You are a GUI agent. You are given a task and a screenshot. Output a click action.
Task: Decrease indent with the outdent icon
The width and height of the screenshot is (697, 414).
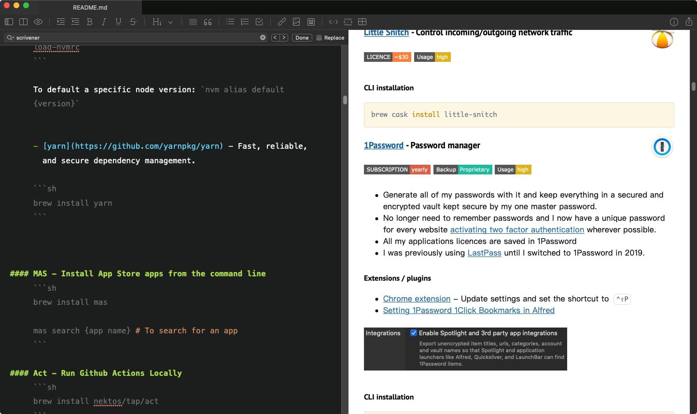(x=75, y=22)
